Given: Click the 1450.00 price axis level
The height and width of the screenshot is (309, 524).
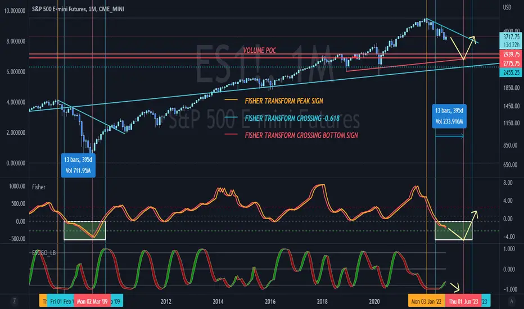Looking at the screenshot, I should [511, 106].
